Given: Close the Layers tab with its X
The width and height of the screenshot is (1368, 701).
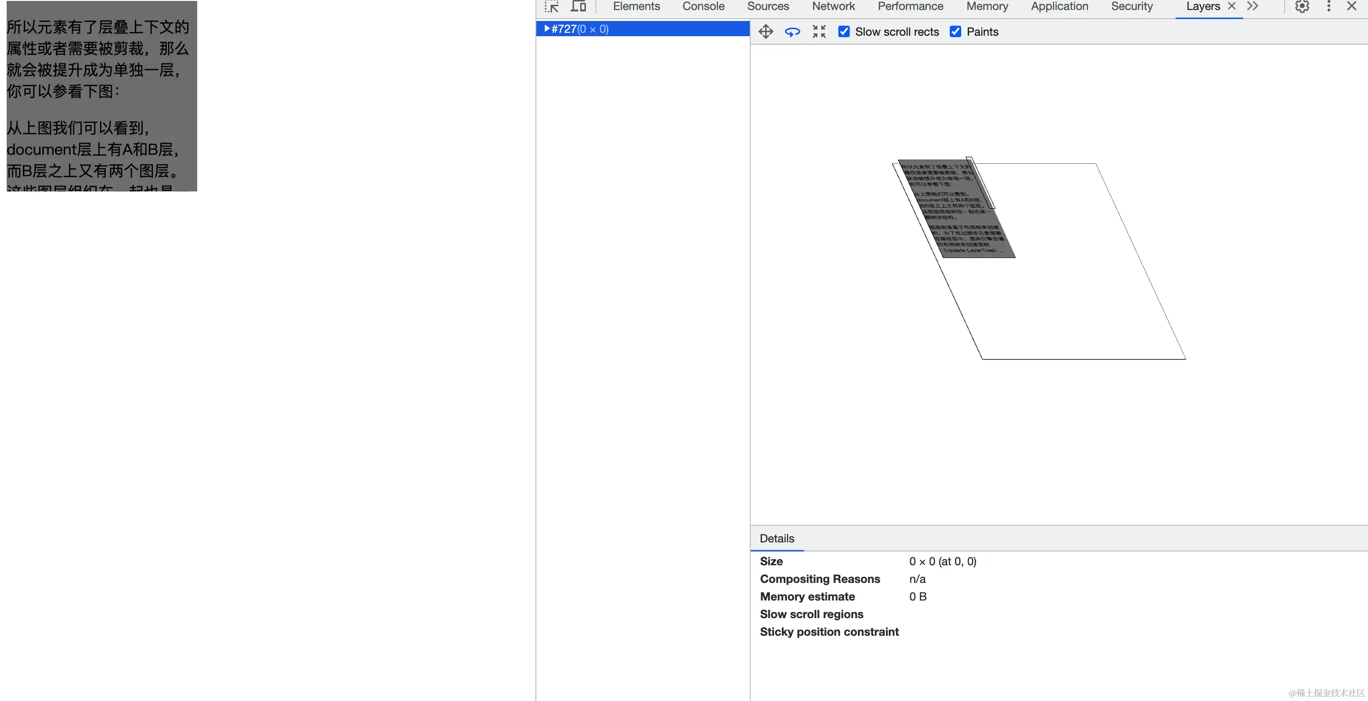Looking at the screenshot, I should coord(1232,6).
